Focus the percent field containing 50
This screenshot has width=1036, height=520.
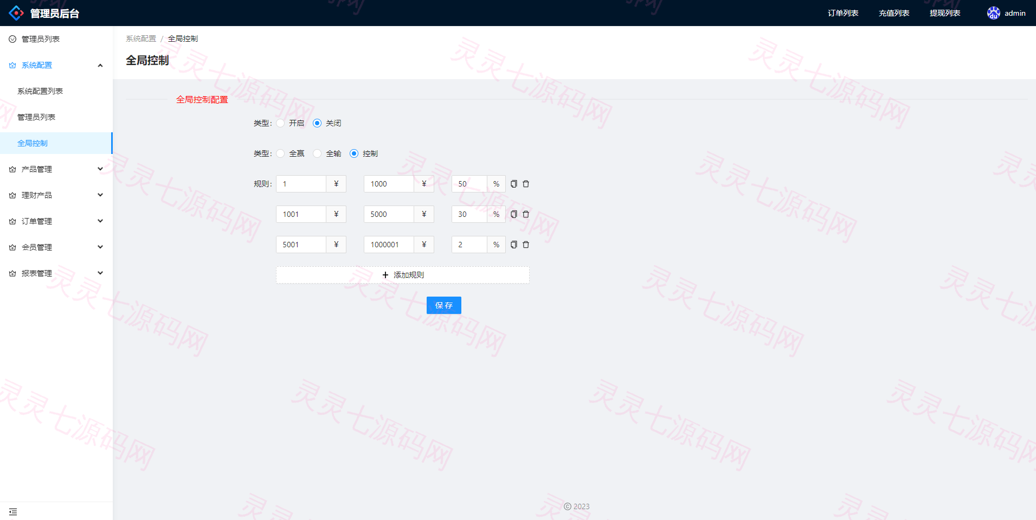click(469, 184)
